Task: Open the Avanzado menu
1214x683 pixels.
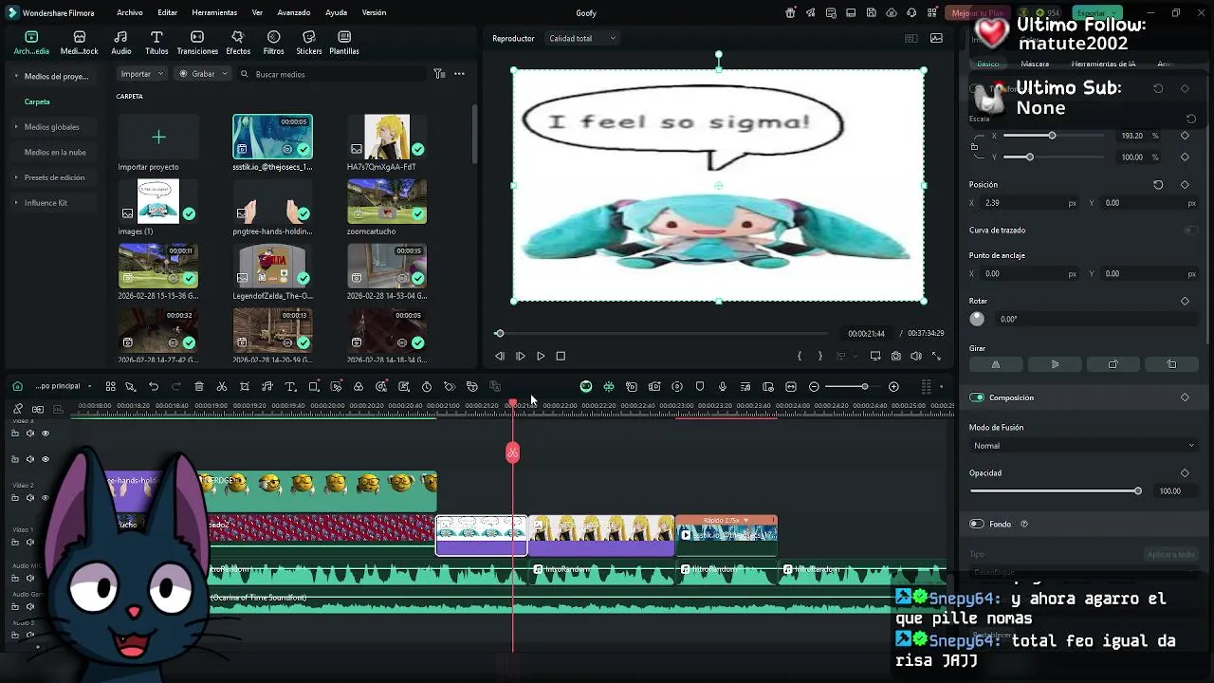Action: pos(294,13)
